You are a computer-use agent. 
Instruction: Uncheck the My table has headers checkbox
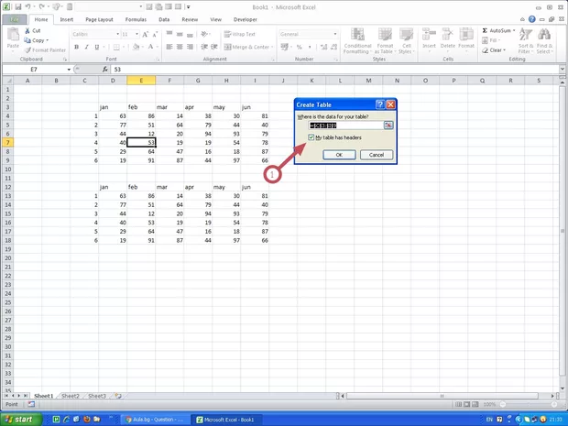(x=312, y=137)
